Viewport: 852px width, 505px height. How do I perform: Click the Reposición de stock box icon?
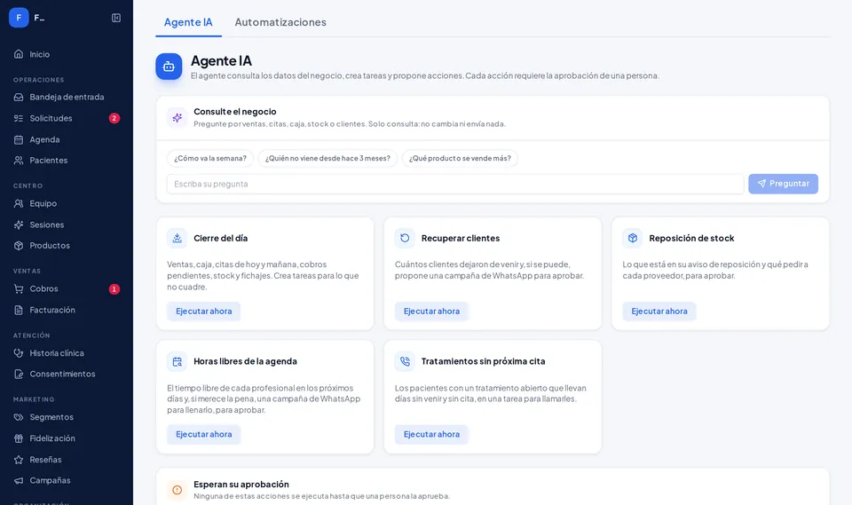[633, 238]
